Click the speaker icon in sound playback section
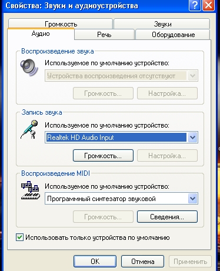Viewport: 220px width, 271px height. pos(29,68)
